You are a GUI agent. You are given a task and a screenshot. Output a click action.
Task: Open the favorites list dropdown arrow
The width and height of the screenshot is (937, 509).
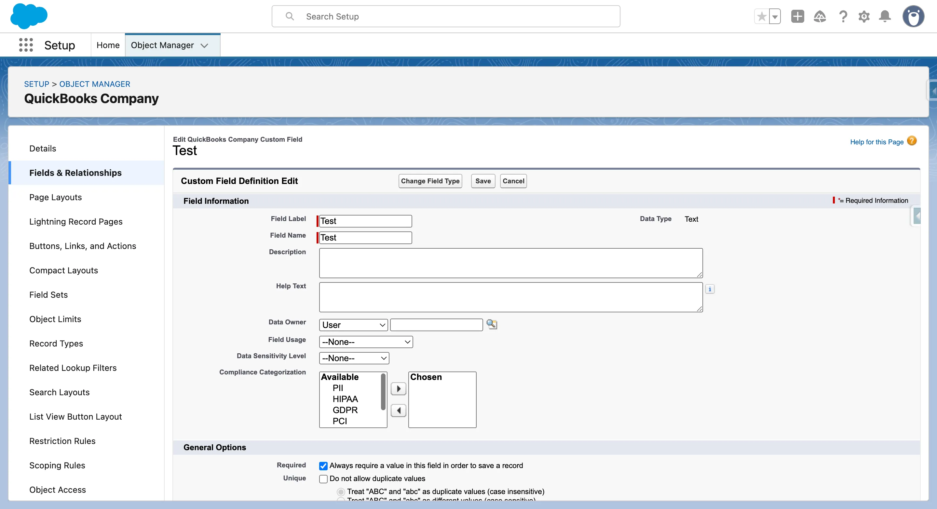coord(775,16)
